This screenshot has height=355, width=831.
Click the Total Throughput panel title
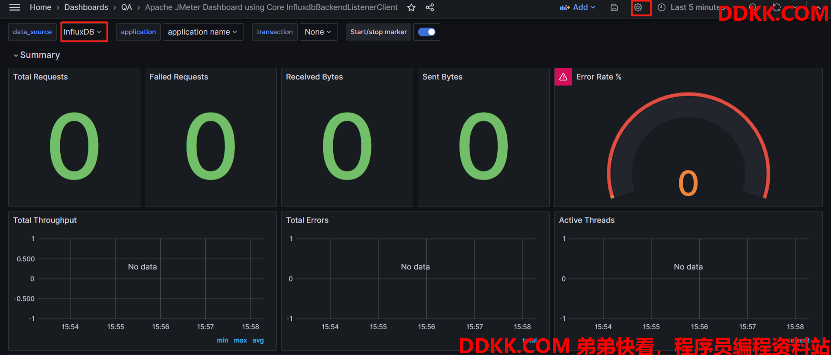tap(45, 221)
